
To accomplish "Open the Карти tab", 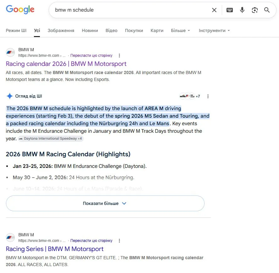I will pos(157,30).
